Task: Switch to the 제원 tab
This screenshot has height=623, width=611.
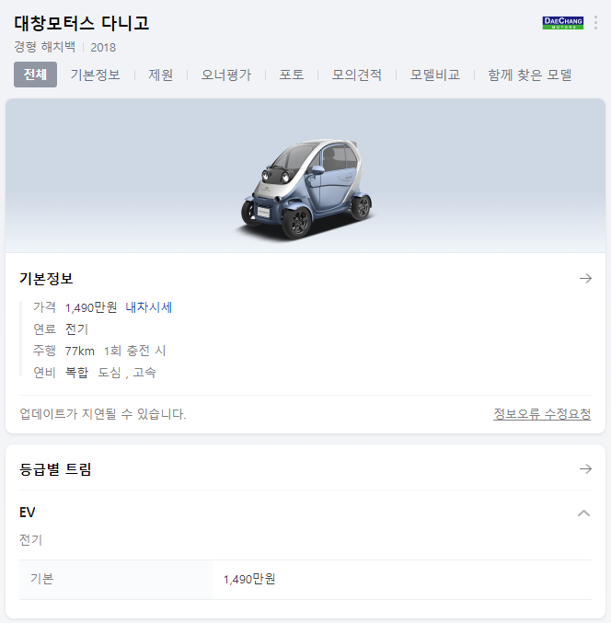Action: 161,75
